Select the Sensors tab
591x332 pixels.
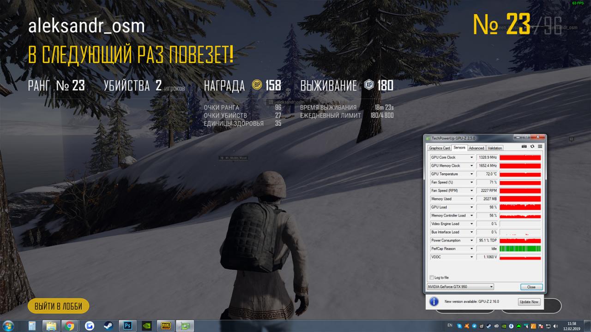click(459, 148)
